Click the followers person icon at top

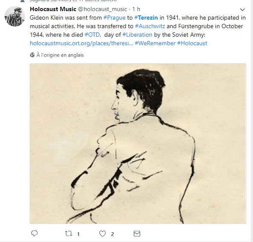(23, 1)
